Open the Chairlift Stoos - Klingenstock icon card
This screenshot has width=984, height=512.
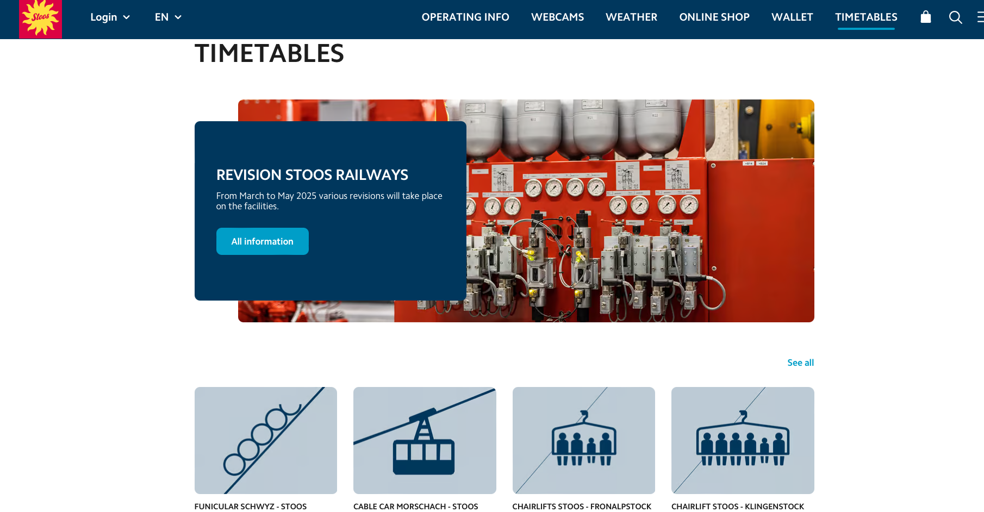point(743,440)
